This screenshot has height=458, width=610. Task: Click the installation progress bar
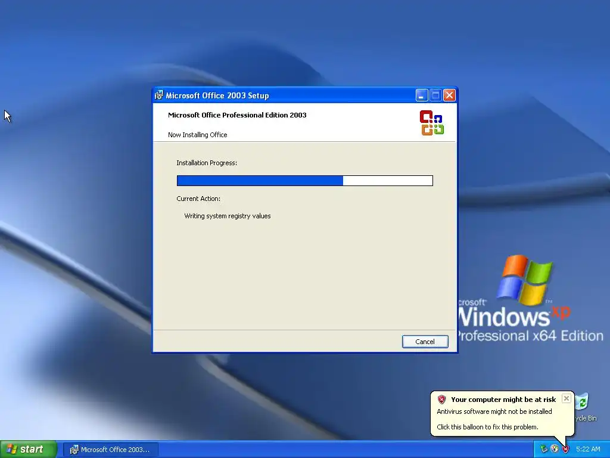[304, 180]
